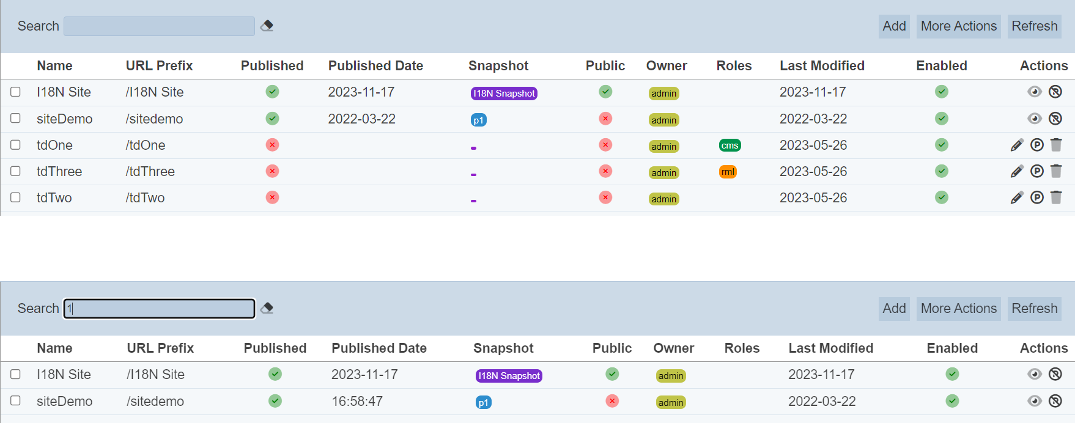Publish tdTwo via its P icon
Image resolution: width=1075 pixels, height=423 pixels.
(x=1037, y=197)
